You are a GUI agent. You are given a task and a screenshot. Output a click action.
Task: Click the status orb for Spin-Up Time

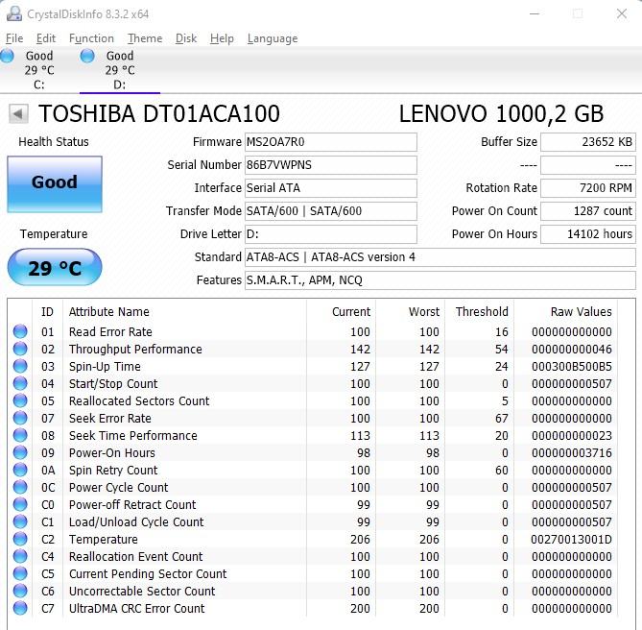20,367
